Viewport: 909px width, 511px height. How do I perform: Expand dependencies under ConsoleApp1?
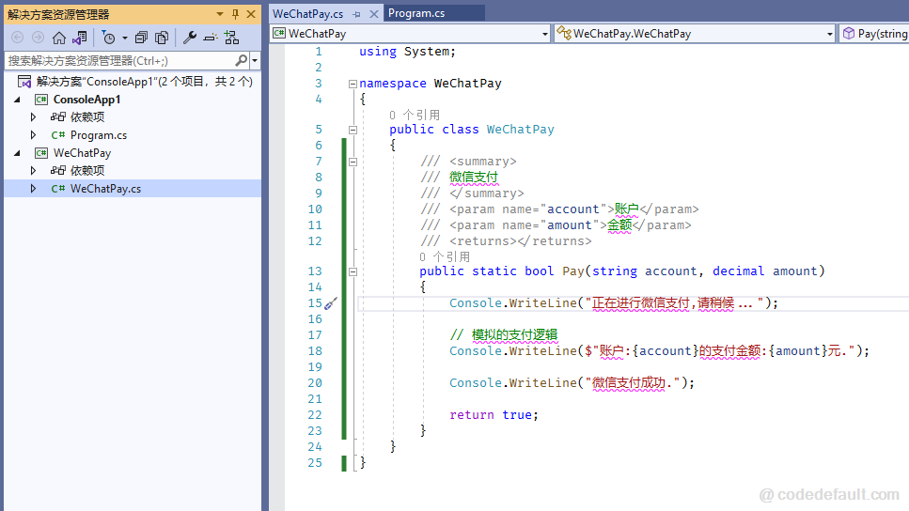click(33, 117)
